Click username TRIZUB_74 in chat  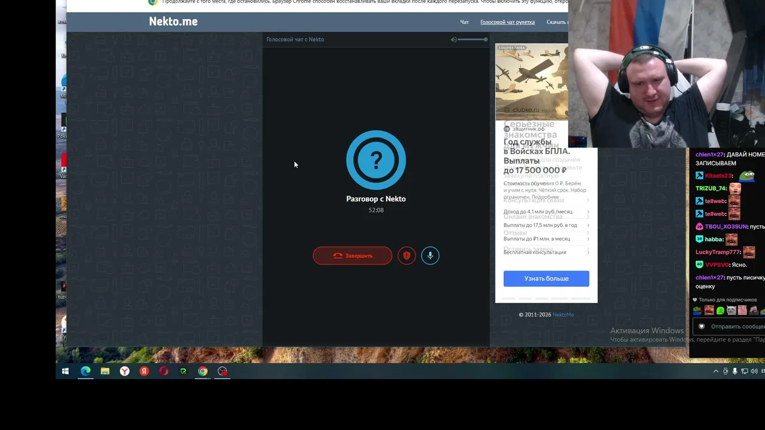tap(711, 189)
